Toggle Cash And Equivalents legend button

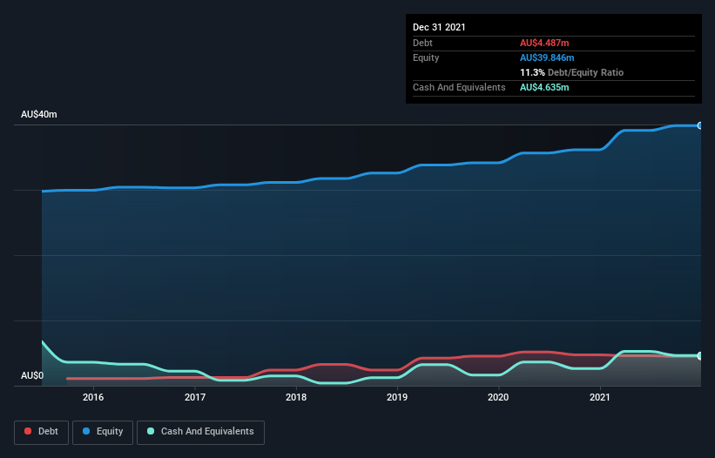point(200,432)
